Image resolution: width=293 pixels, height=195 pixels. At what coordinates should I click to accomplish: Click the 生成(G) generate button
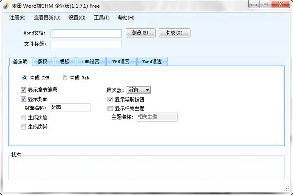[x=174, y=33]
